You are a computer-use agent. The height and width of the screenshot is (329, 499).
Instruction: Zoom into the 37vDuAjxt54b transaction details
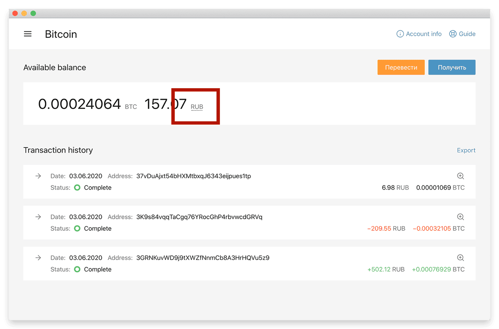461,176
